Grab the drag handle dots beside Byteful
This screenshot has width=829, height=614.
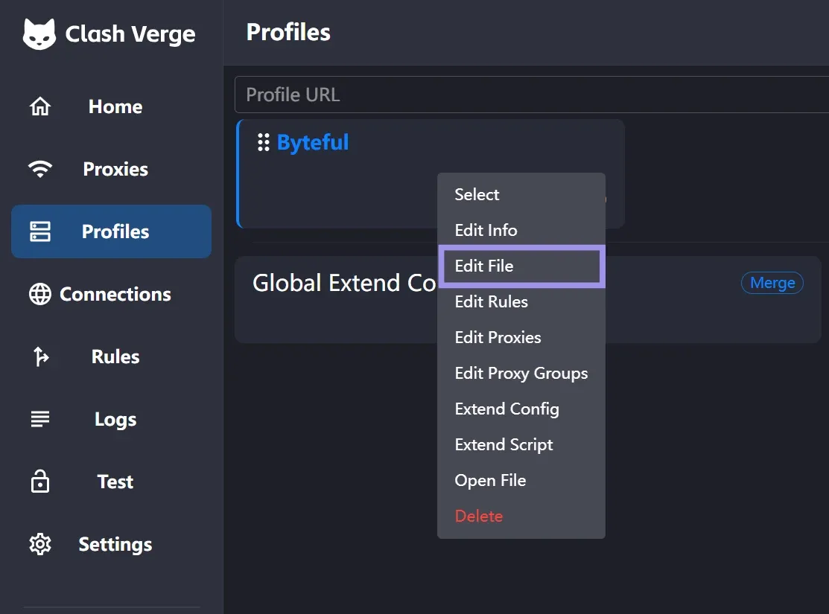263,142
